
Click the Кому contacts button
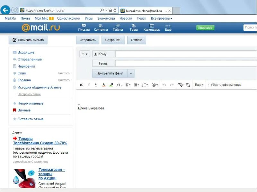(103, 54)
